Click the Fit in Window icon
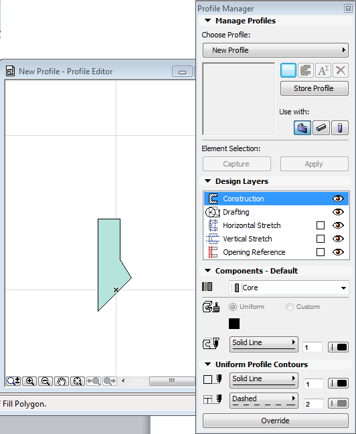This screenshot has width=356, height=434. [78, 381]
